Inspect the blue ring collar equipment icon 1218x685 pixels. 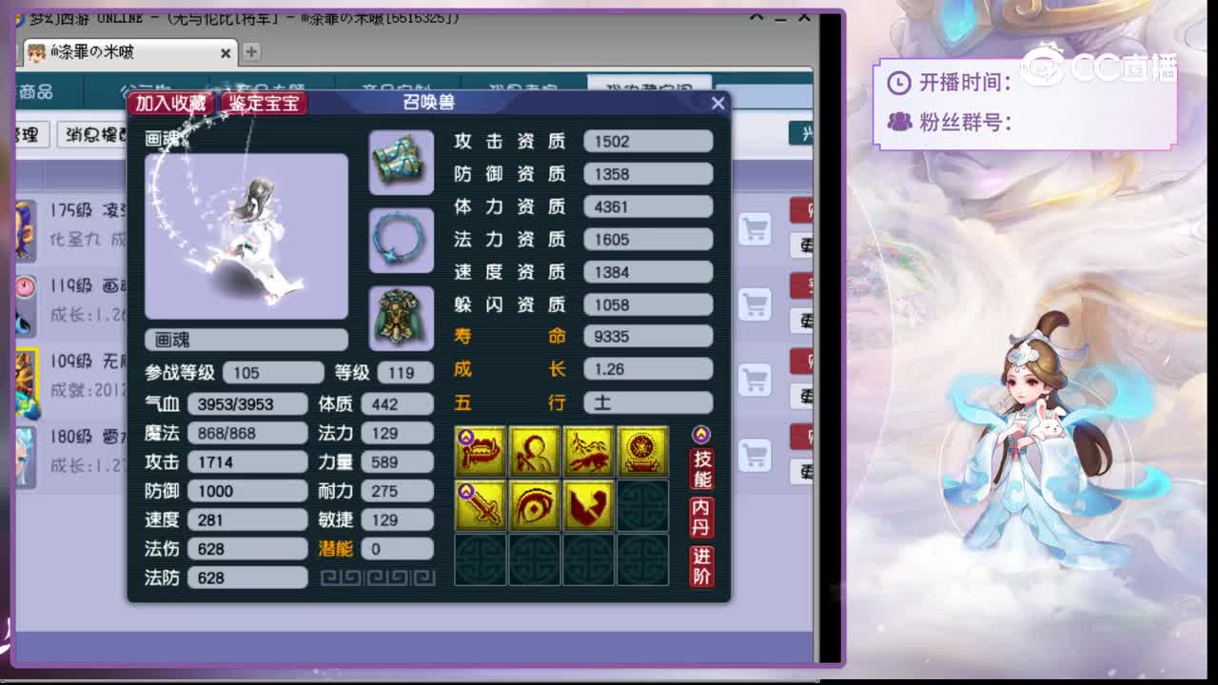401,241
